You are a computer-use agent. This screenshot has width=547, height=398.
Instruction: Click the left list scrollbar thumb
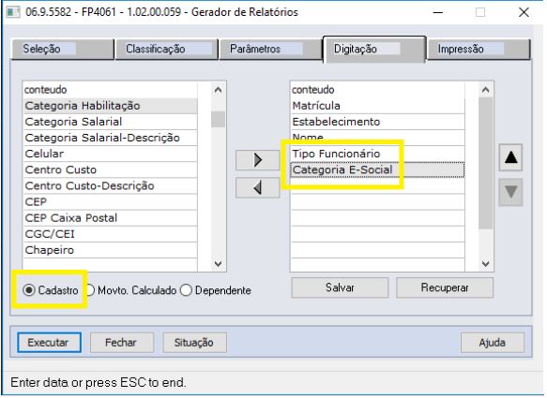(x=218, y=119)
